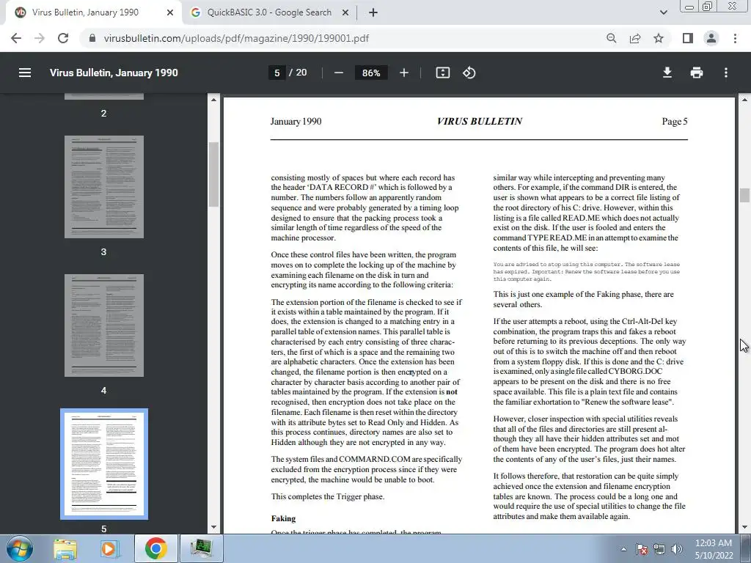
Task: Switch to QuickBASIC 3.0 Google Search tab
Action: coord(269,13)
